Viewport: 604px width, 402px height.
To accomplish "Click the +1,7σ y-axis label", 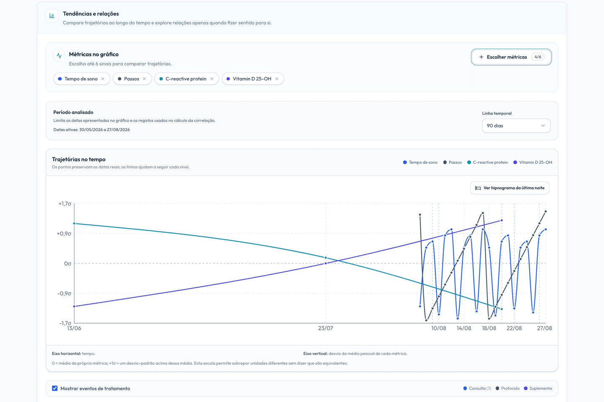I will click(65, 204).
